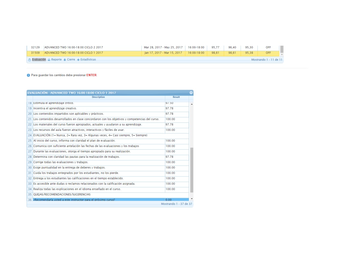The height and width of the screenshot is (264, 342).
Task: Select row 32 about entrega de calificaciones
Action: pos(108,178)
